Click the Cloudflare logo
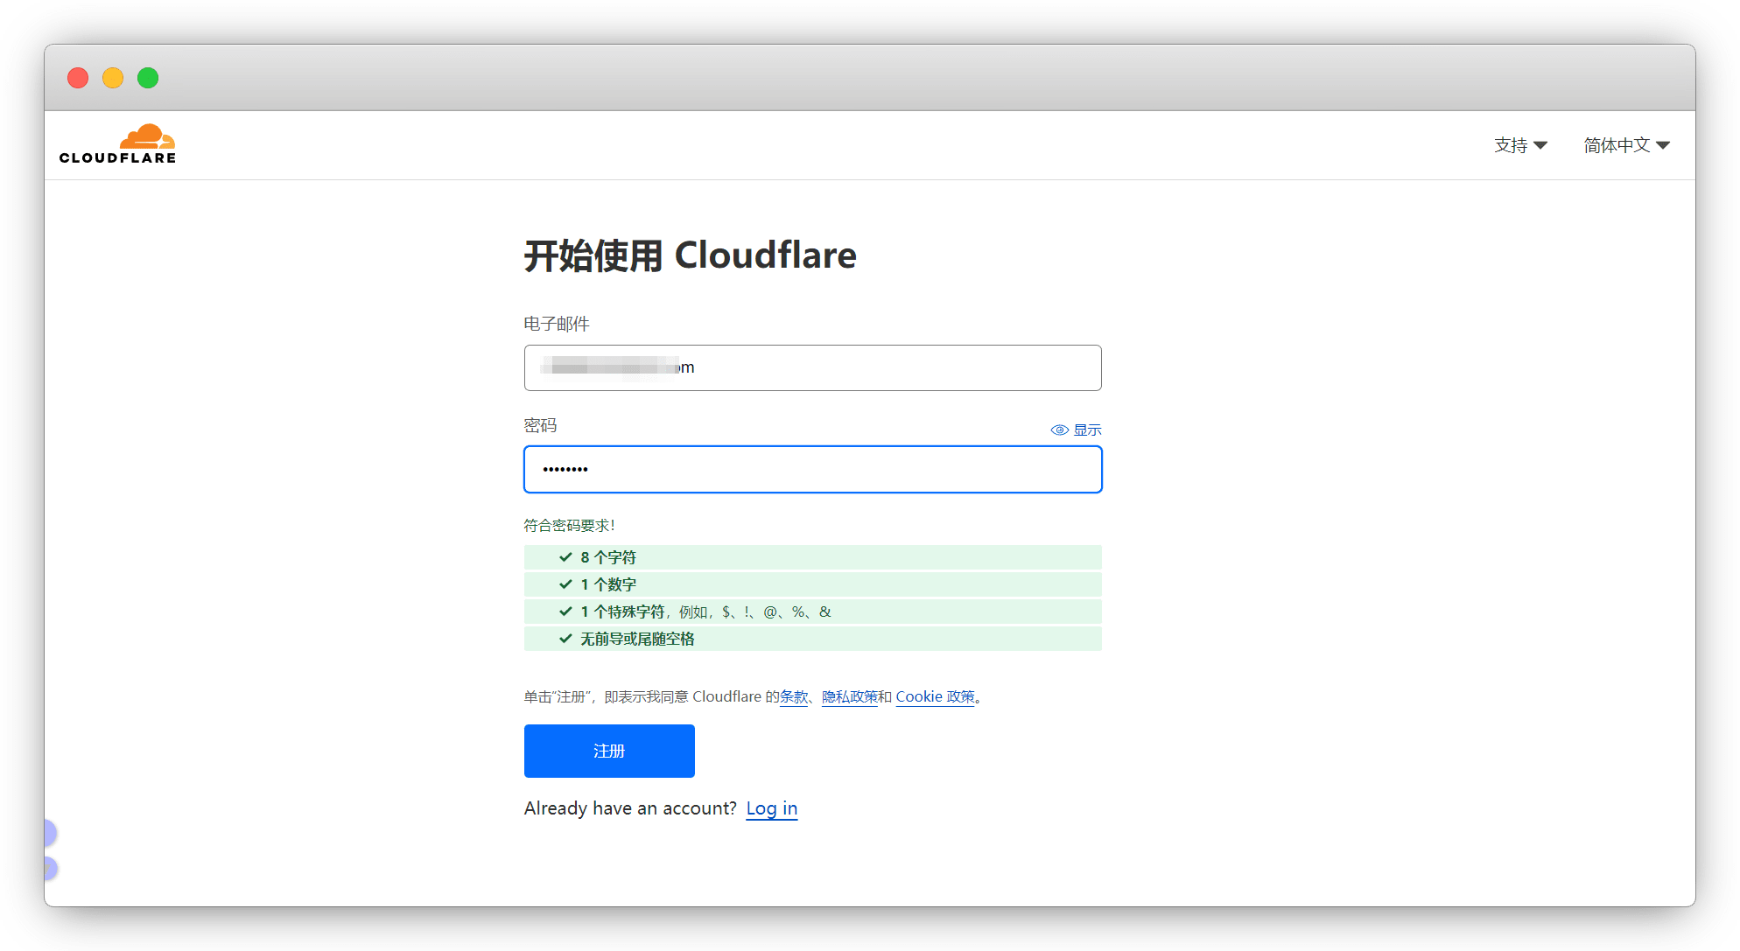Image resolution: width=1740 pixels, height=951 pixels. tap(118, 144)
